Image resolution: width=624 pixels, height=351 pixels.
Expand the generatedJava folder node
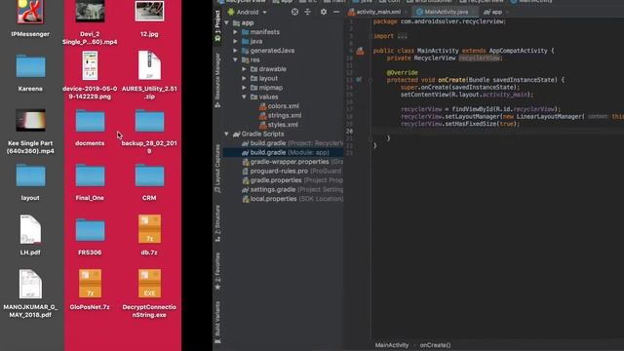click(235, 51)
